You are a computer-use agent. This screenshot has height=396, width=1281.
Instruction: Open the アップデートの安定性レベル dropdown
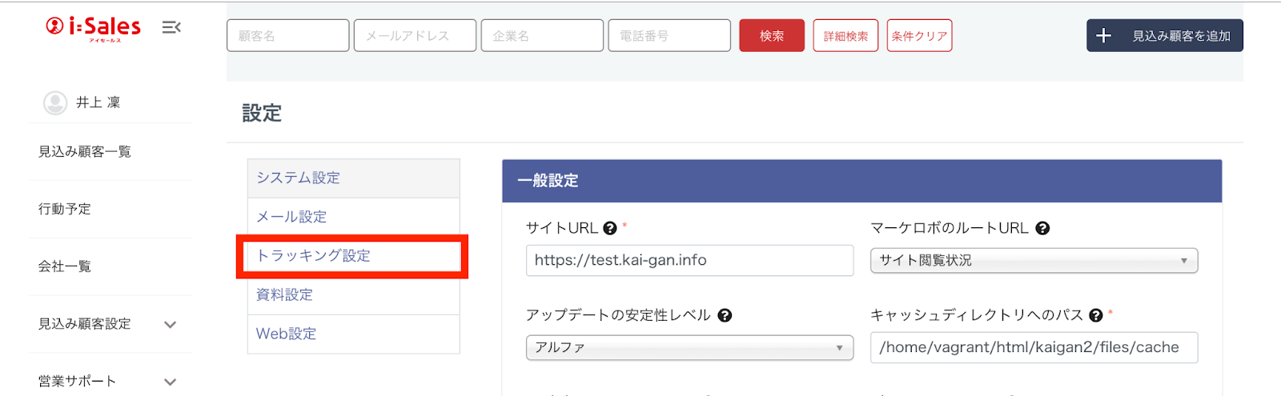(689, 348)
